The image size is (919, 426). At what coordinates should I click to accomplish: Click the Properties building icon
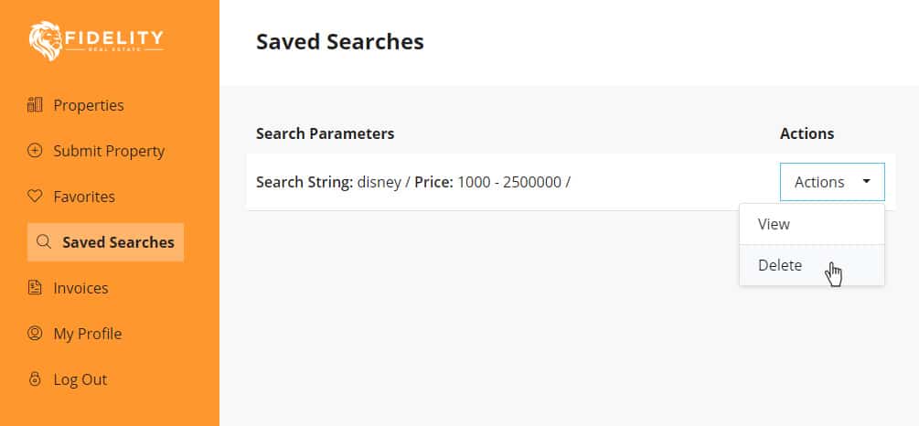[x=35, y=105]
